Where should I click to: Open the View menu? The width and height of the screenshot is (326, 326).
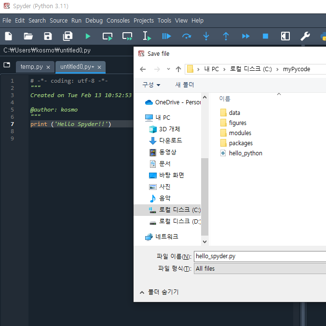(181, 21)
